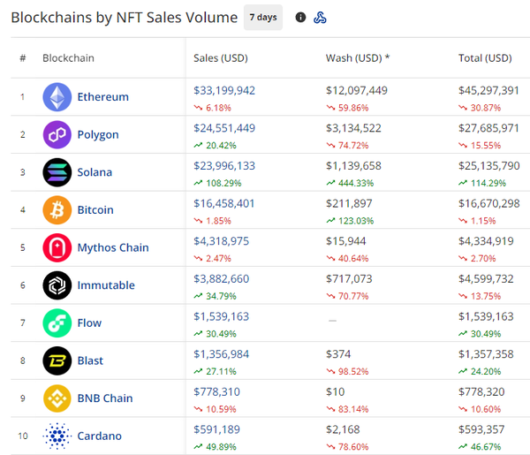
Task: Sort table by Wash (USD) column
Action: click(x=358, y=58)
